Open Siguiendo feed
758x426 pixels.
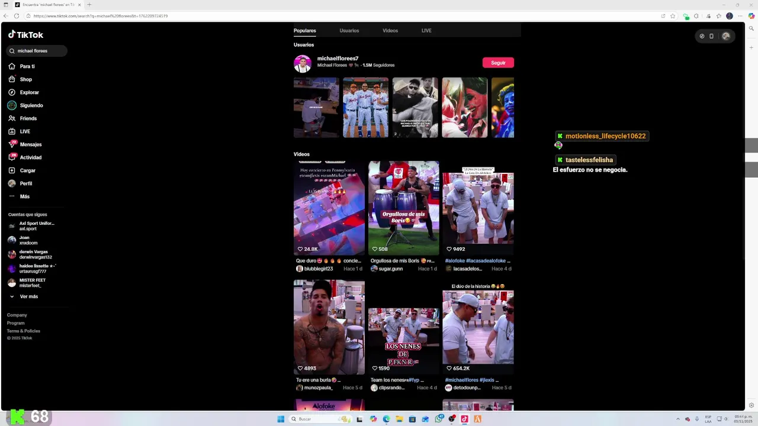tap(25, 105)
